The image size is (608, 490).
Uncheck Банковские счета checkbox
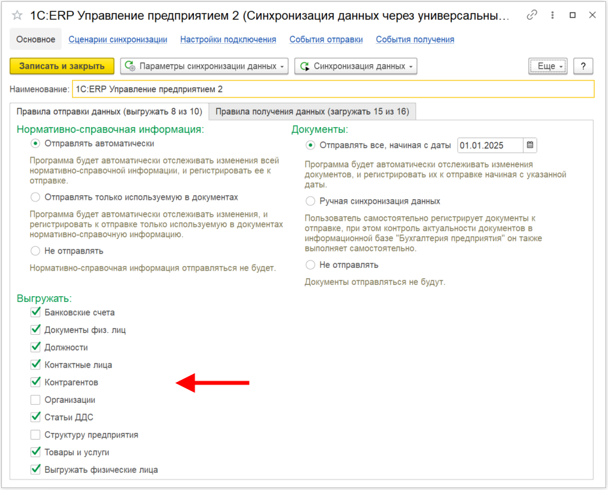pos(35,312)
